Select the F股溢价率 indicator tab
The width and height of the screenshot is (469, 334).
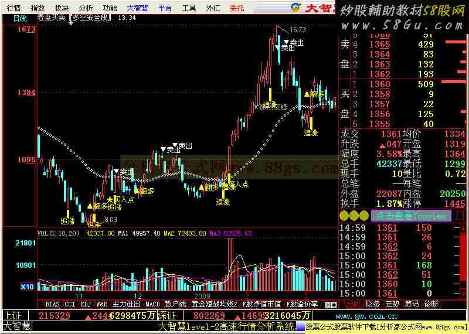(x=302, y=304)
